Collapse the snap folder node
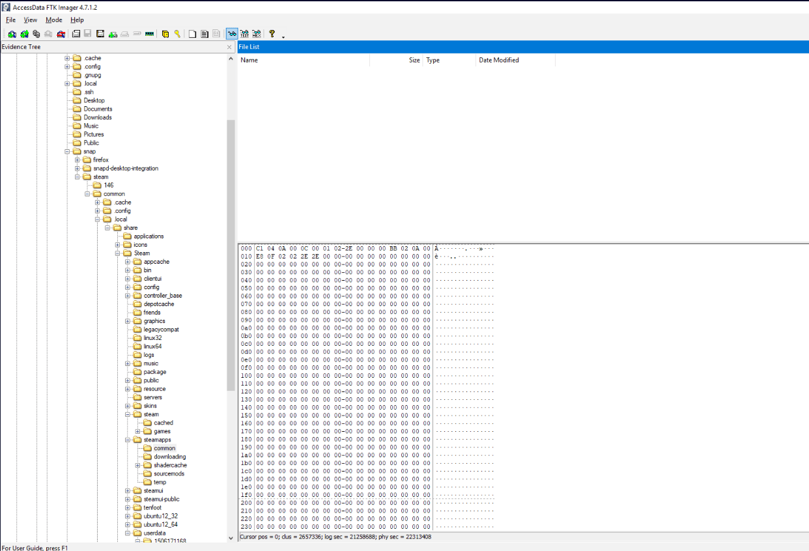The height and width of the screenshot is (551, 809). click(x=67, y=151)
